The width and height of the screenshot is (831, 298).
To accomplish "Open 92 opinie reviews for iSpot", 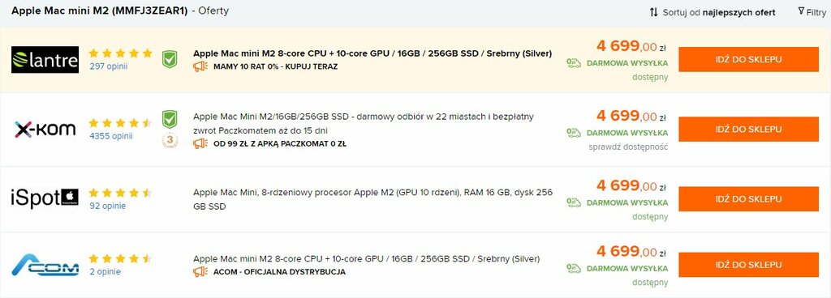I will [x=107, y=206].
